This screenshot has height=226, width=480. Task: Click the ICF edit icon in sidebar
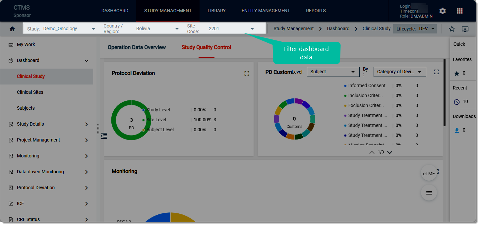(x=11, y=204)
